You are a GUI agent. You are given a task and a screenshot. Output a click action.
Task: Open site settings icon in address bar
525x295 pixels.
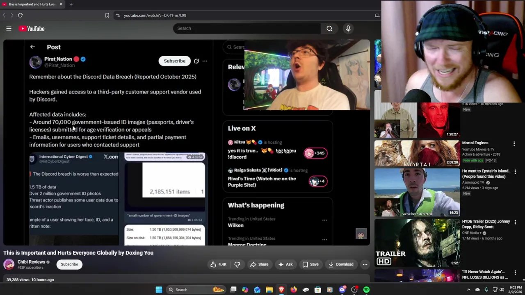coord(118,15)
